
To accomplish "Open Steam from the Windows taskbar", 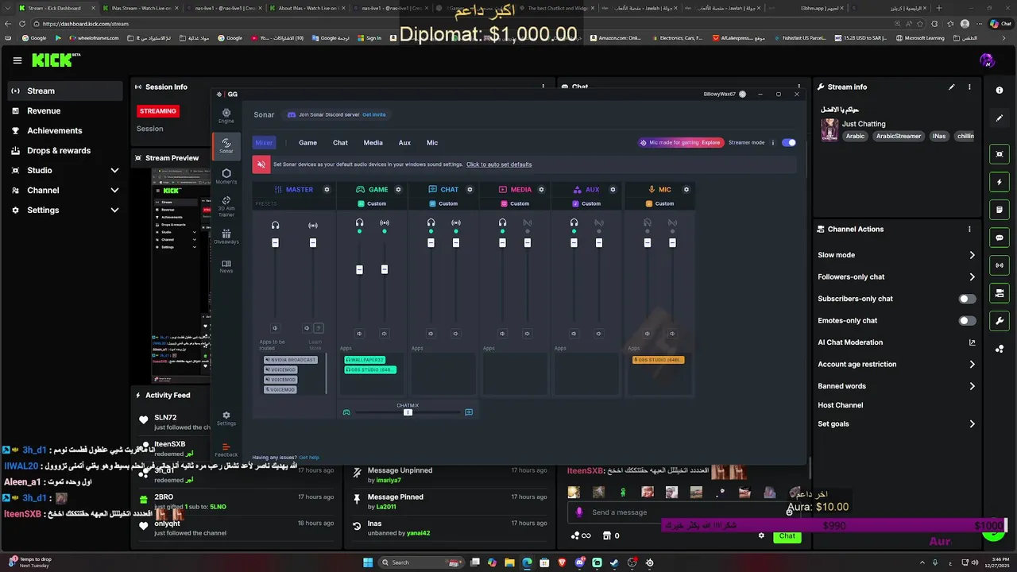I will [614, 562].
